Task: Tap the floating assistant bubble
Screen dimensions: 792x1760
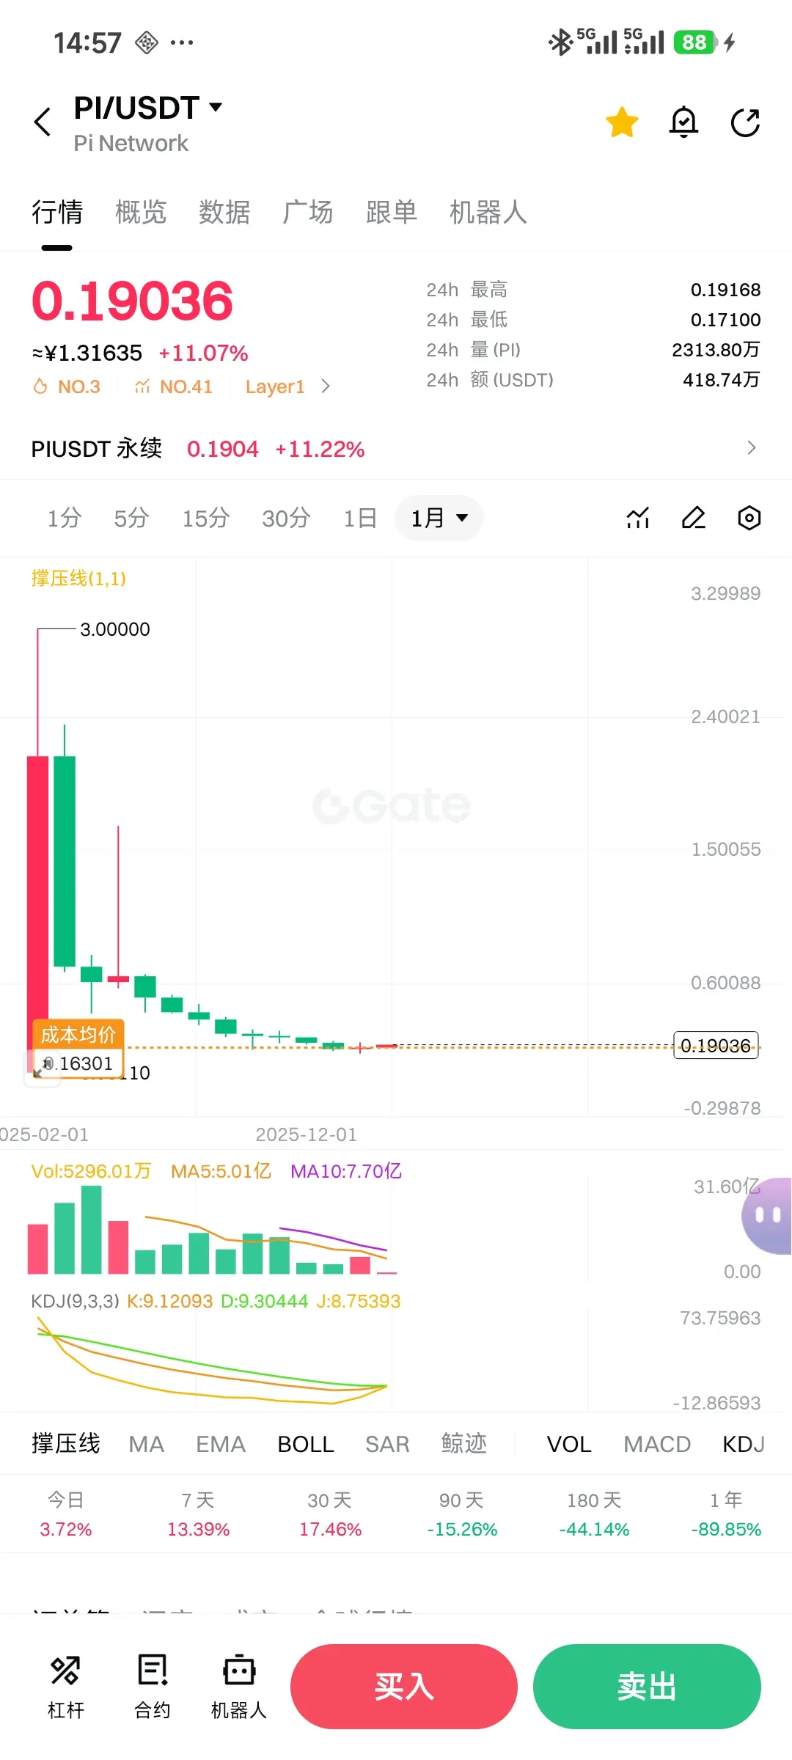Action: (x=767, y=1216)
